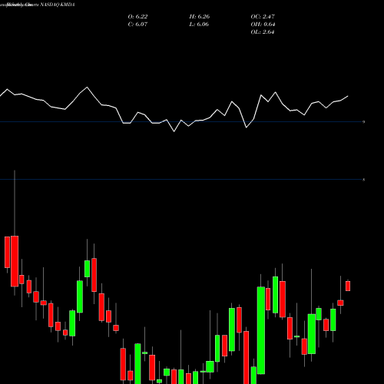The width and height of the screenshot is (384, 384).
Task: Select the OC: 2.47 reading
Action: point(263,17)
